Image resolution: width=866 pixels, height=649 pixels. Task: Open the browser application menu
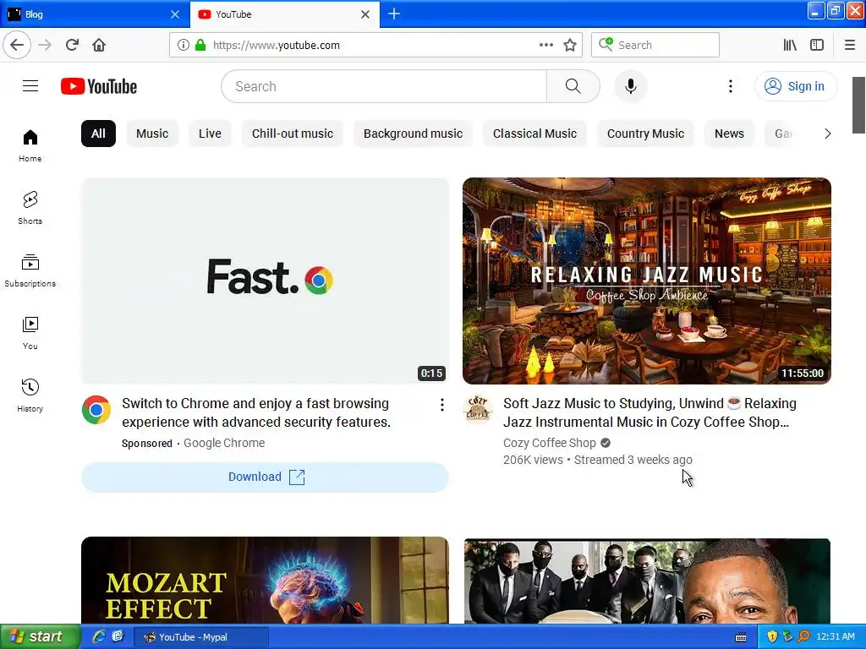pos(850,45)
